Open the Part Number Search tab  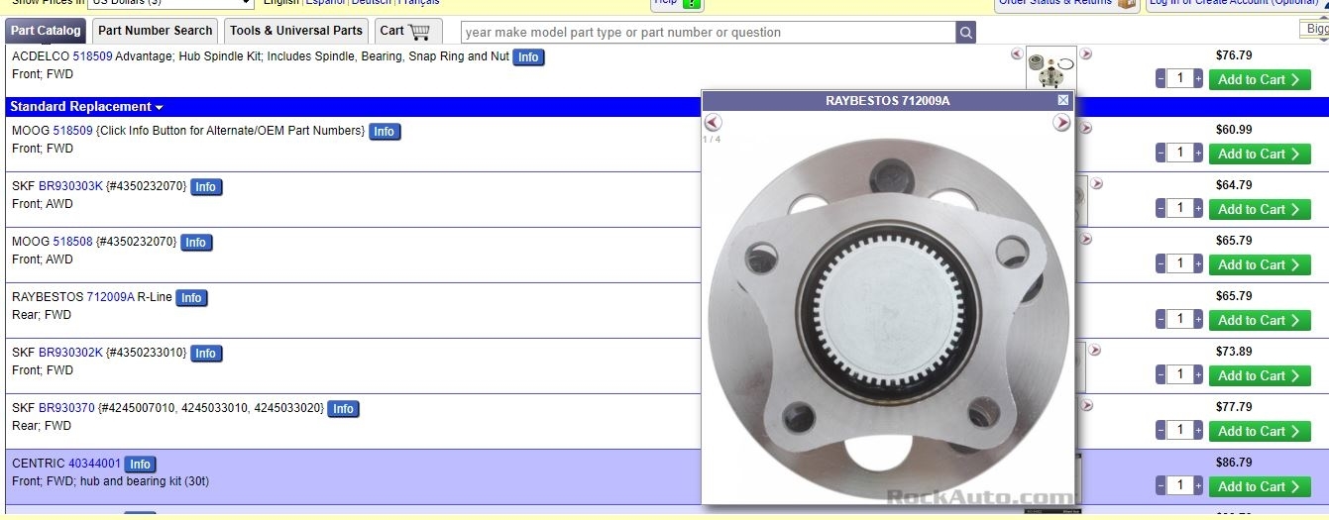[x=156, y=31]
